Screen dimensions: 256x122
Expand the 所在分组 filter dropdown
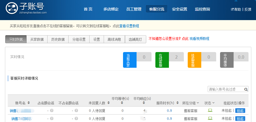click(x=198, y=103)
